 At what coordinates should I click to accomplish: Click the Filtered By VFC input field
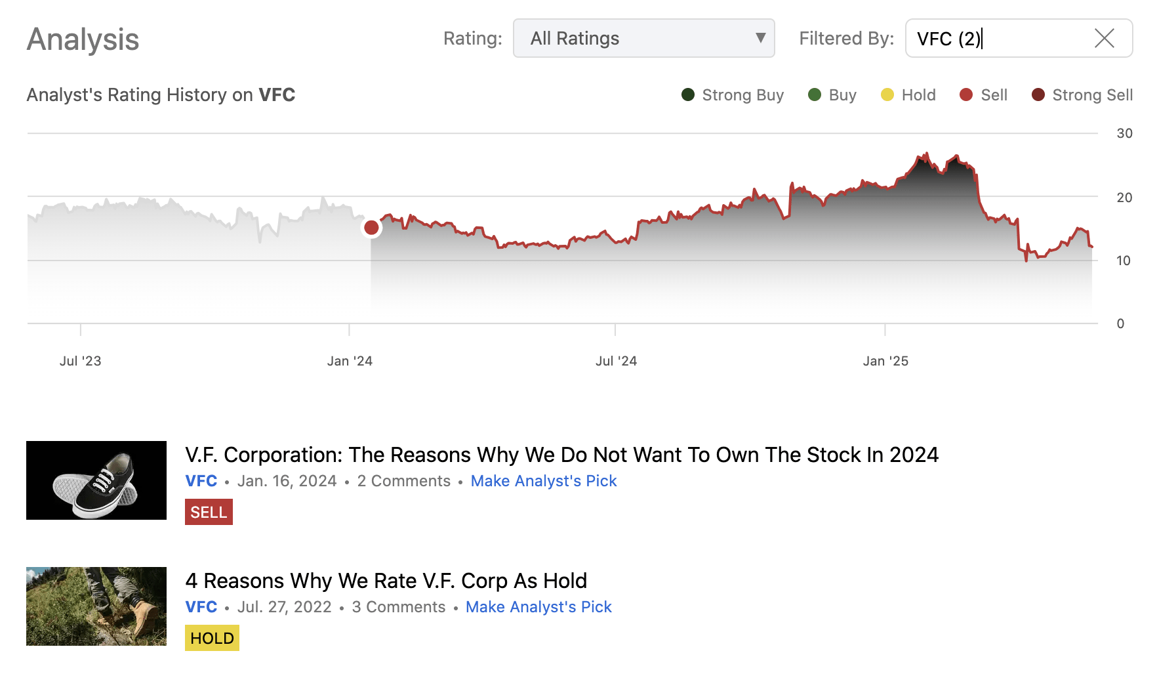tap(997, 39)
